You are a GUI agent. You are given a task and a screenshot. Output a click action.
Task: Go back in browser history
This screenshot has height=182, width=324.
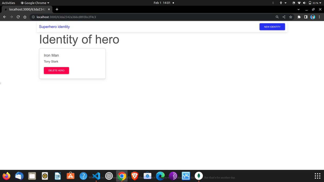(x=5, y=17)
